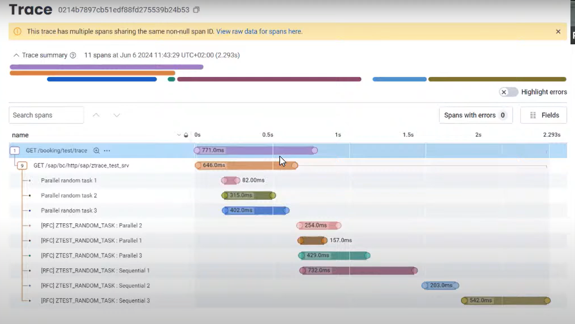Click the Spans with errors button
The height and width of the screenshot is (324, 575).
[476, 115]
